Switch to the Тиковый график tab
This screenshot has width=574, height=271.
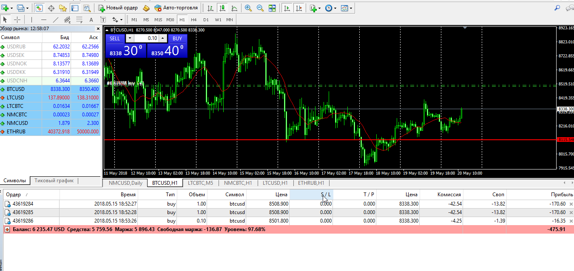pyautogui.click(x=54, y=181)
